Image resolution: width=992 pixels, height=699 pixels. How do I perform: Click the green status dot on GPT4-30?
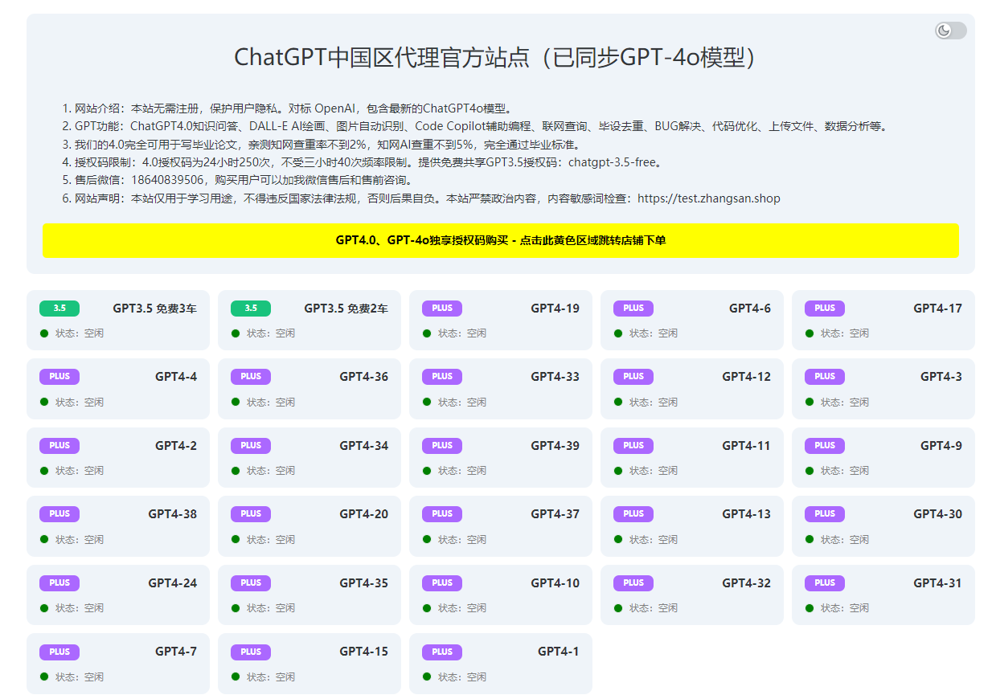810,539
